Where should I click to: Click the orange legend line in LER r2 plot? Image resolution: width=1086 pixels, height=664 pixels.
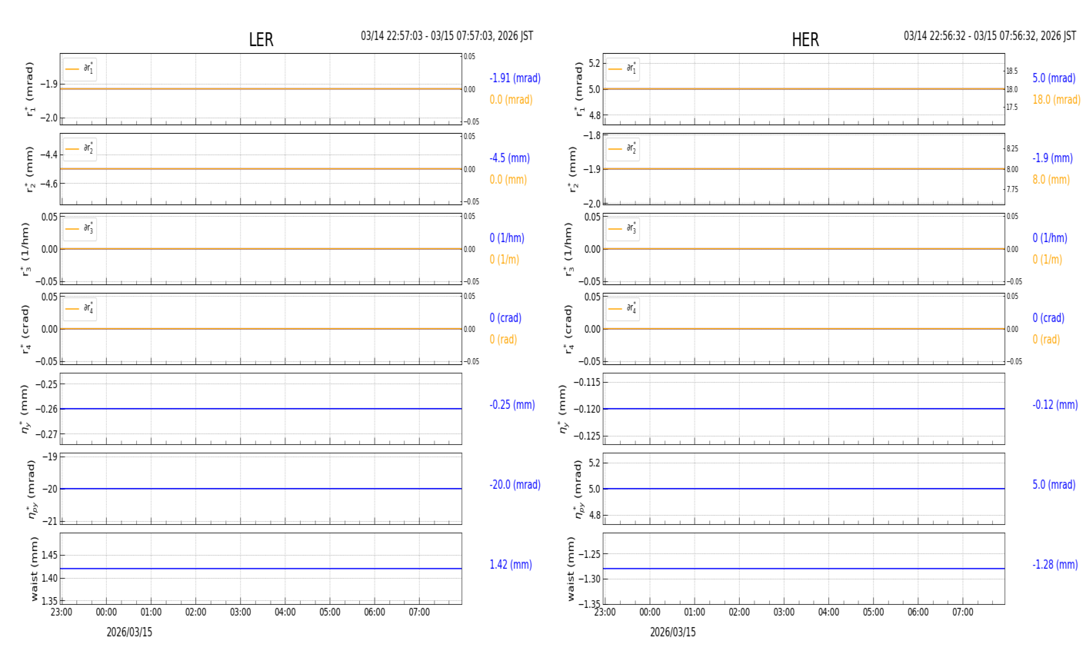tap(73, 149)
